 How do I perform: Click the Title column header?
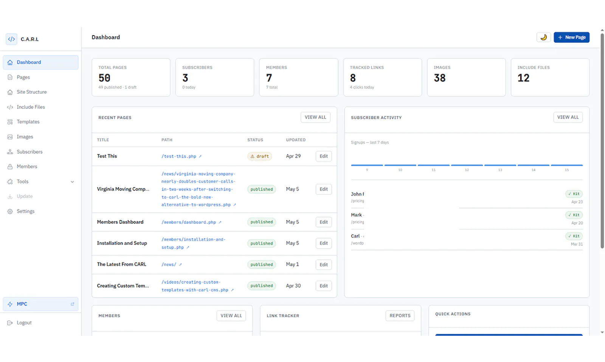[x=103, y=140]
